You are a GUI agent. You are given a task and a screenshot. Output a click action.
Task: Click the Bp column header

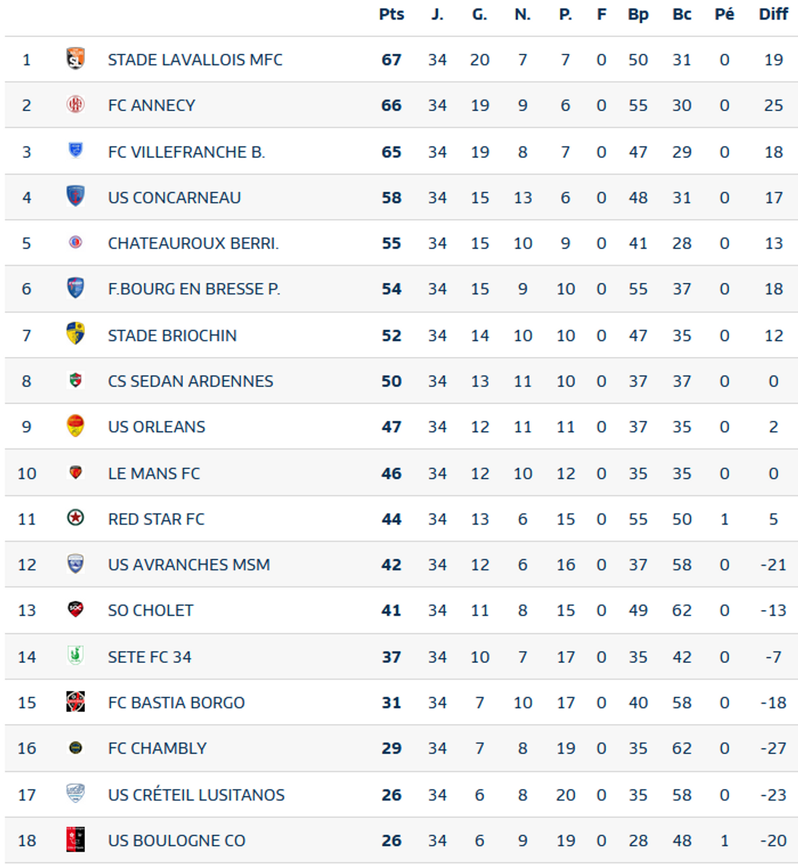pos(638,15)
